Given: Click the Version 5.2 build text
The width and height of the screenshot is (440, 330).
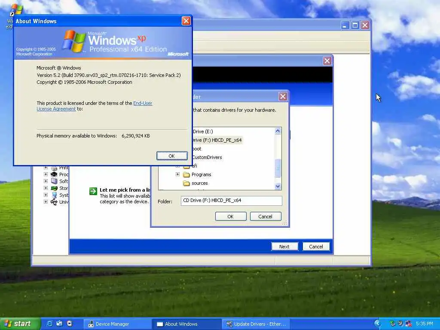Looking at the screenshot, I should pos(109,75).
